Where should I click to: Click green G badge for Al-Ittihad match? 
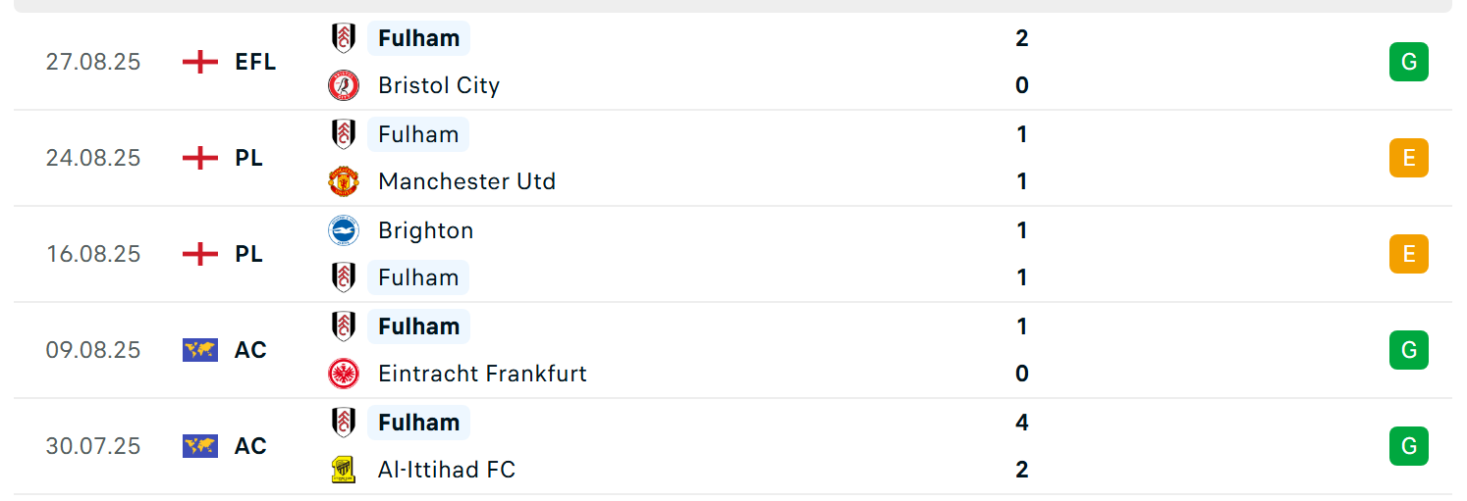point(1409,446)
